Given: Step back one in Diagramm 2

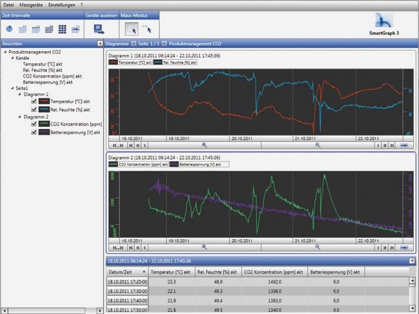Looking at the screenshot, I should 145,248.
